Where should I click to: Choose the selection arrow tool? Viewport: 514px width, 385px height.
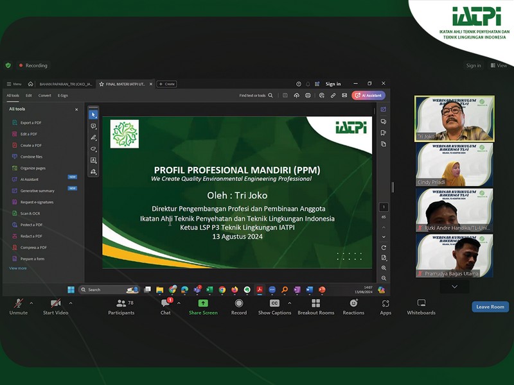tap(93, 115)
